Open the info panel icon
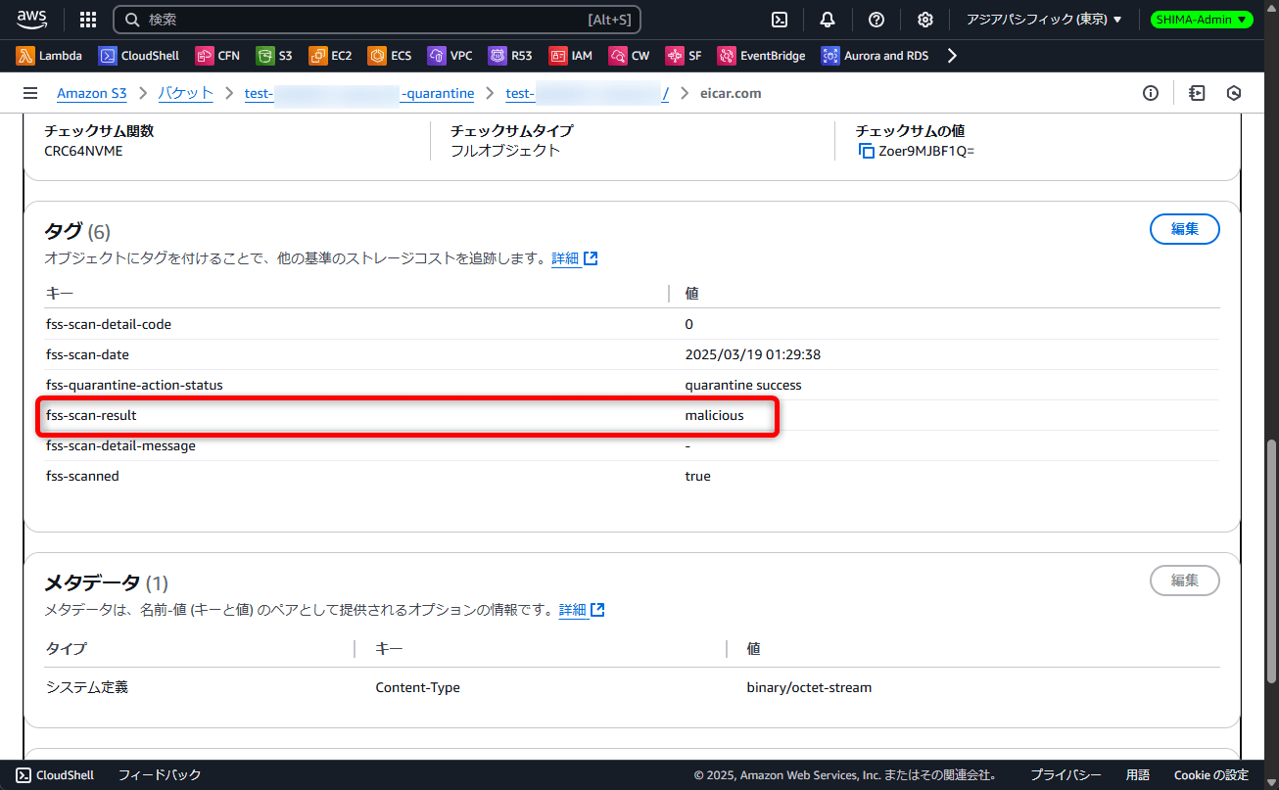The height and width of the screenshot is (790, 1279). [1151, 93]
